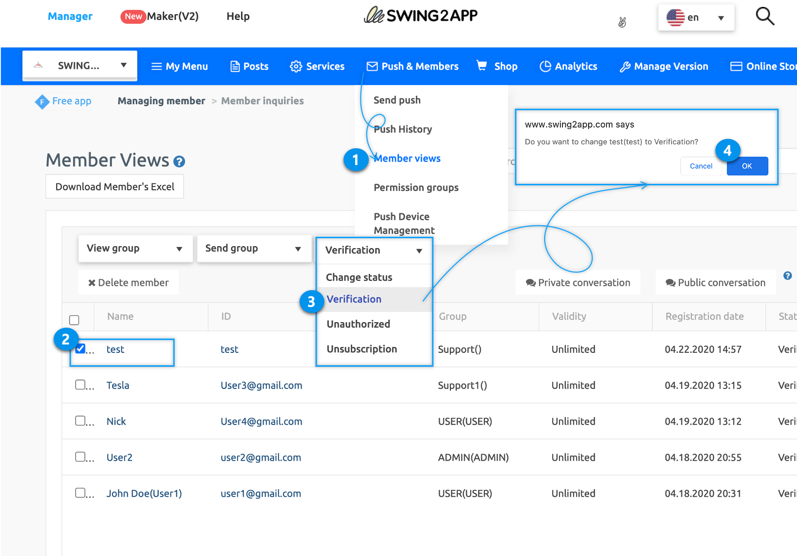Check the select-all checkbox in header
Viewport: 797px width, 556px height.
tap(74, 320)
